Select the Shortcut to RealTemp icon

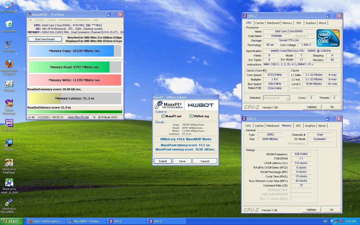9,166
